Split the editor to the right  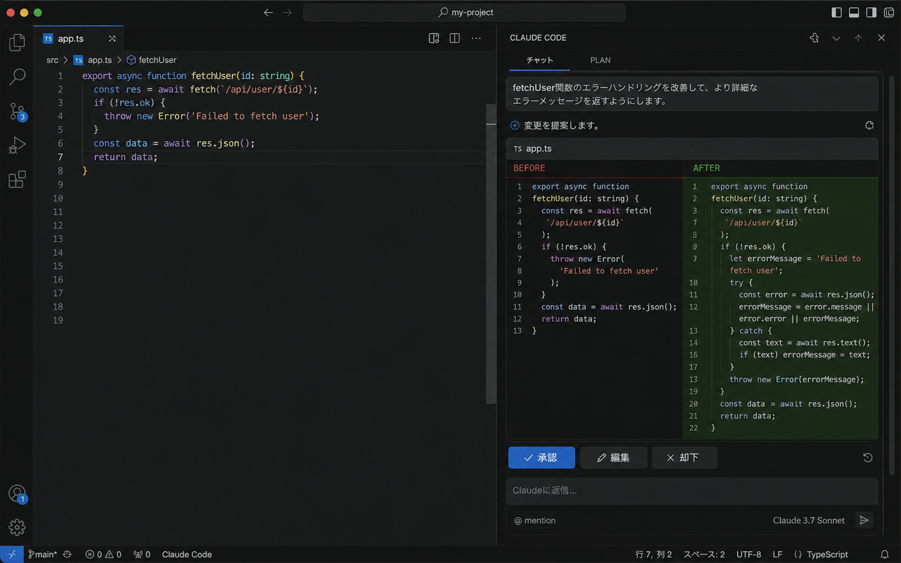pos(454,38)
